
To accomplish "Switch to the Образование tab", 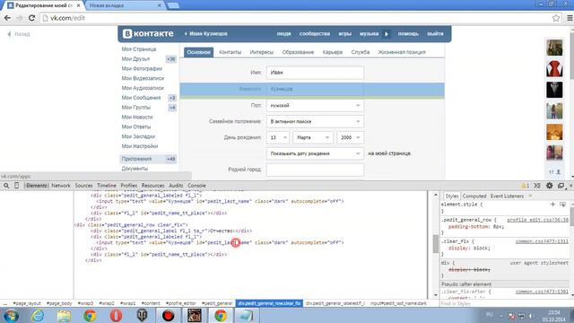I will click(298, 52).
